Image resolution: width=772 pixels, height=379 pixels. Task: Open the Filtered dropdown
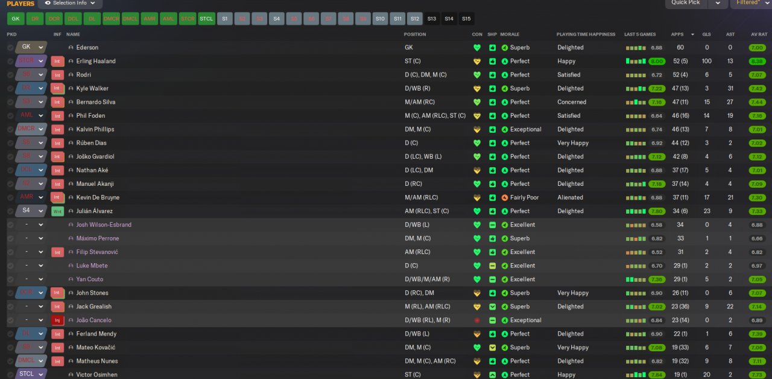point(751,2)
